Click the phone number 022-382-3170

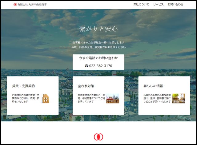coord(101,66)
